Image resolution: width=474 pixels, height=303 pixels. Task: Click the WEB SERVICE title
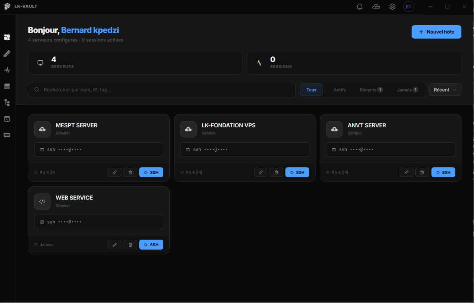click(74, 198)
